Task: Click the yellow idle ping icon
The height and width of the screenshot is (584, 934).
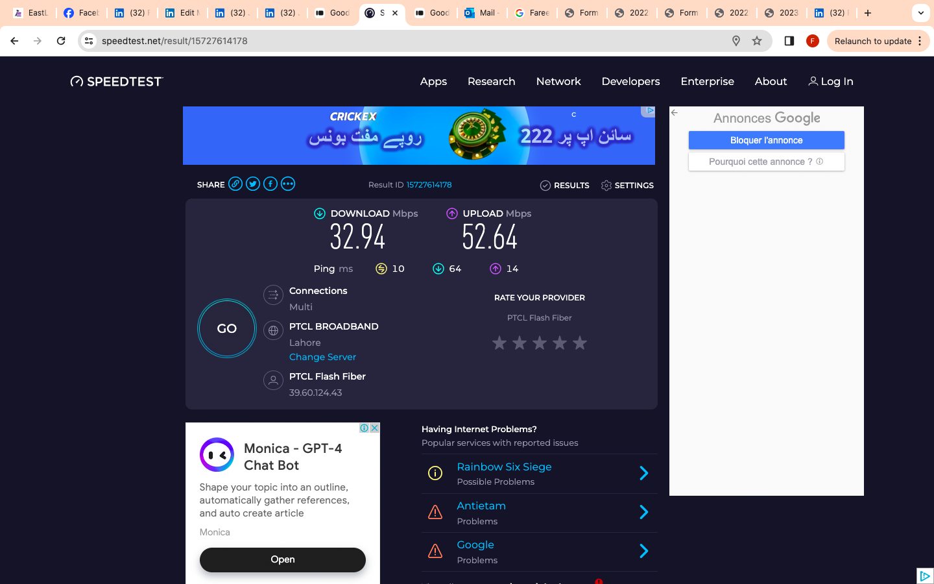Action: (381, 269)
